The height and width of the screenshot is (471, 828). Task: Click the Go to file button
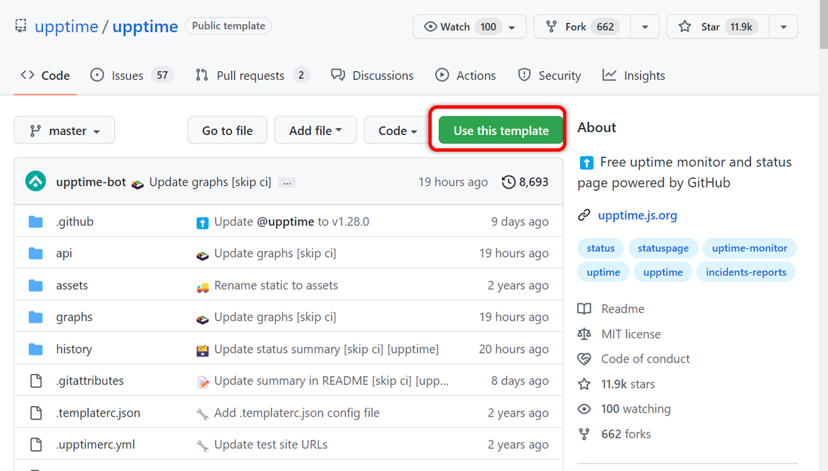[x=227, y=130]
